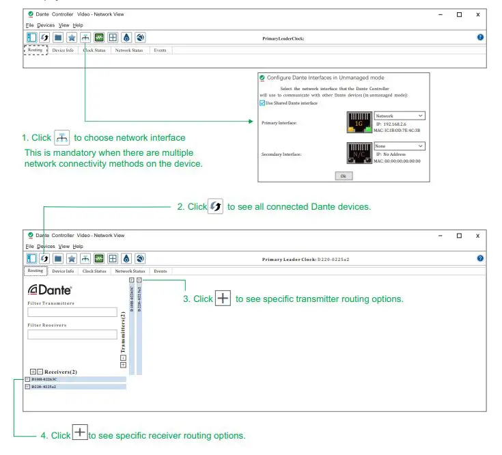This screenshot has height=455, width=502.
Task: Switch to the Clock Status tab in the lower window
Action: 94,271
